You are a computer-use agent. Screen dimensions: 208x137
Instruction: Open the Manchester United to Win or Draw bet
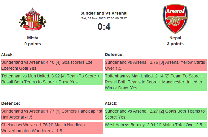156,82
